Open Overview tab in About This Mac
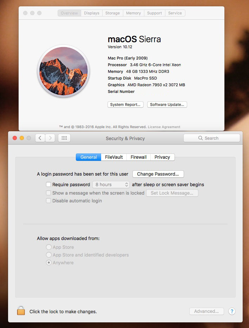Image resolution: width=249 pixels, height=328 pixels. point(69,13)
